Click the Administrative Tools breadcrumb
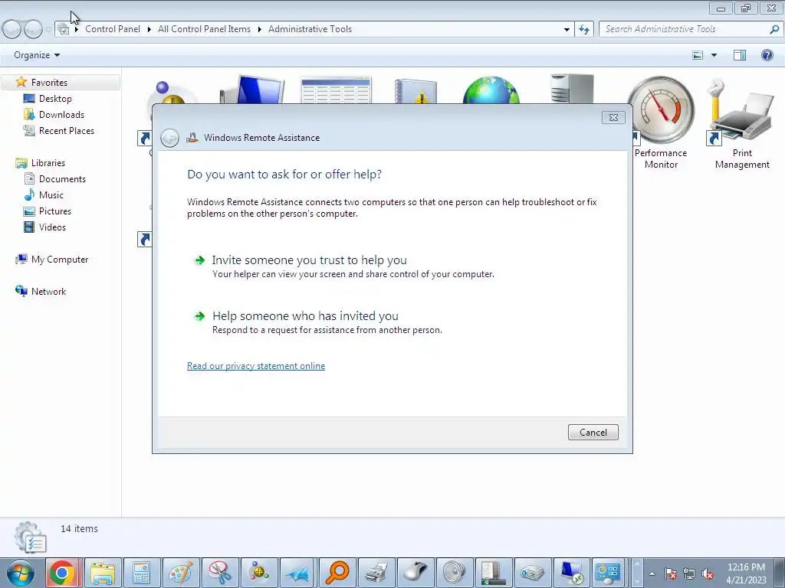The width and height of the screenshot is (785, 588). click(310, 29)
